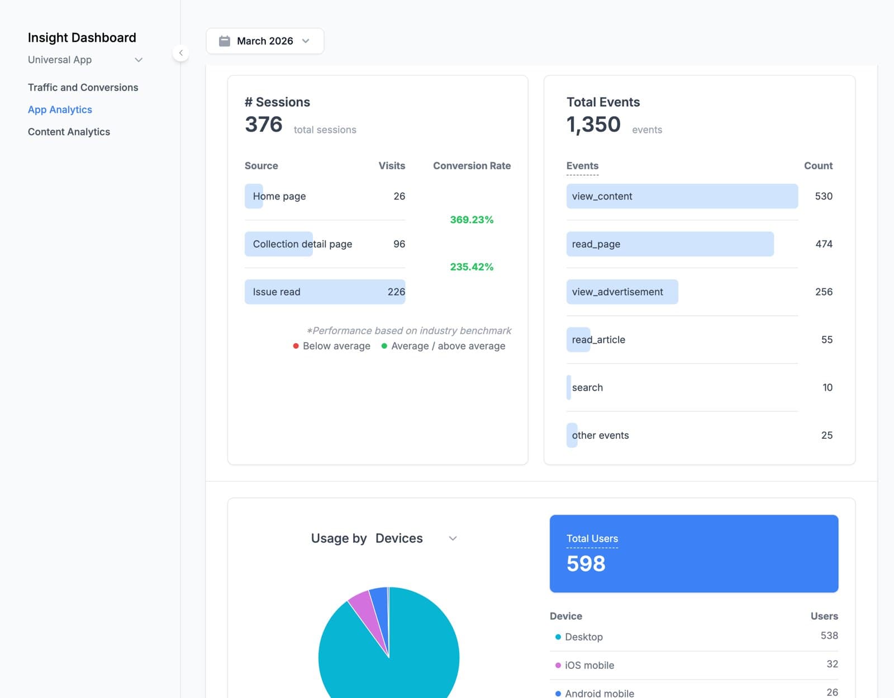Click the Issue read source bar
This screenshot has width=894, height=698.
(x=325, y=292)
